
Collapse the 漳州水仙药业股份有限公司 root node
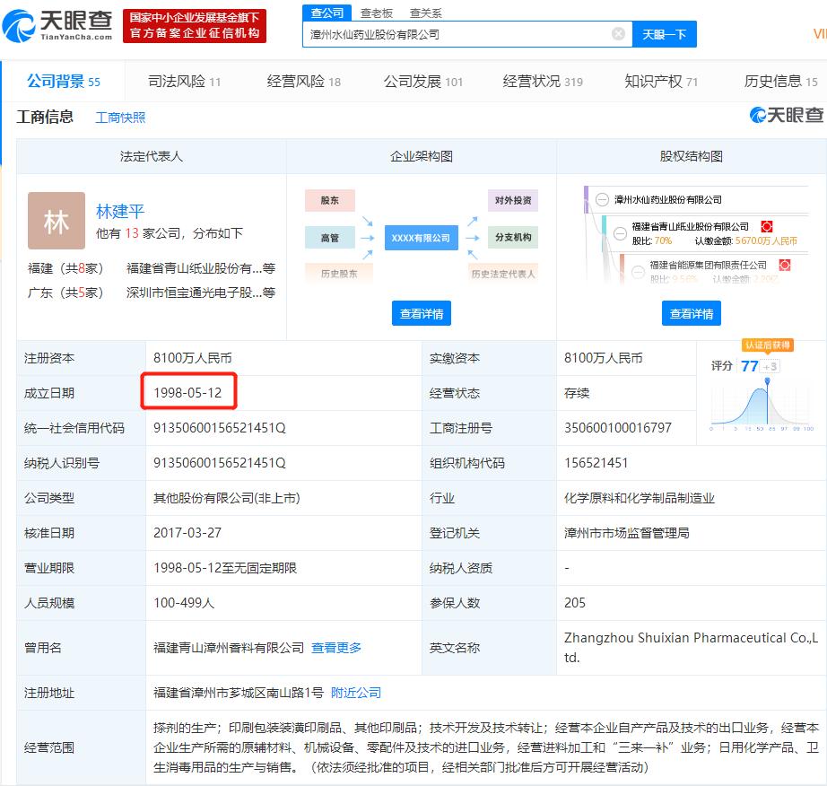tap(602, 199)
